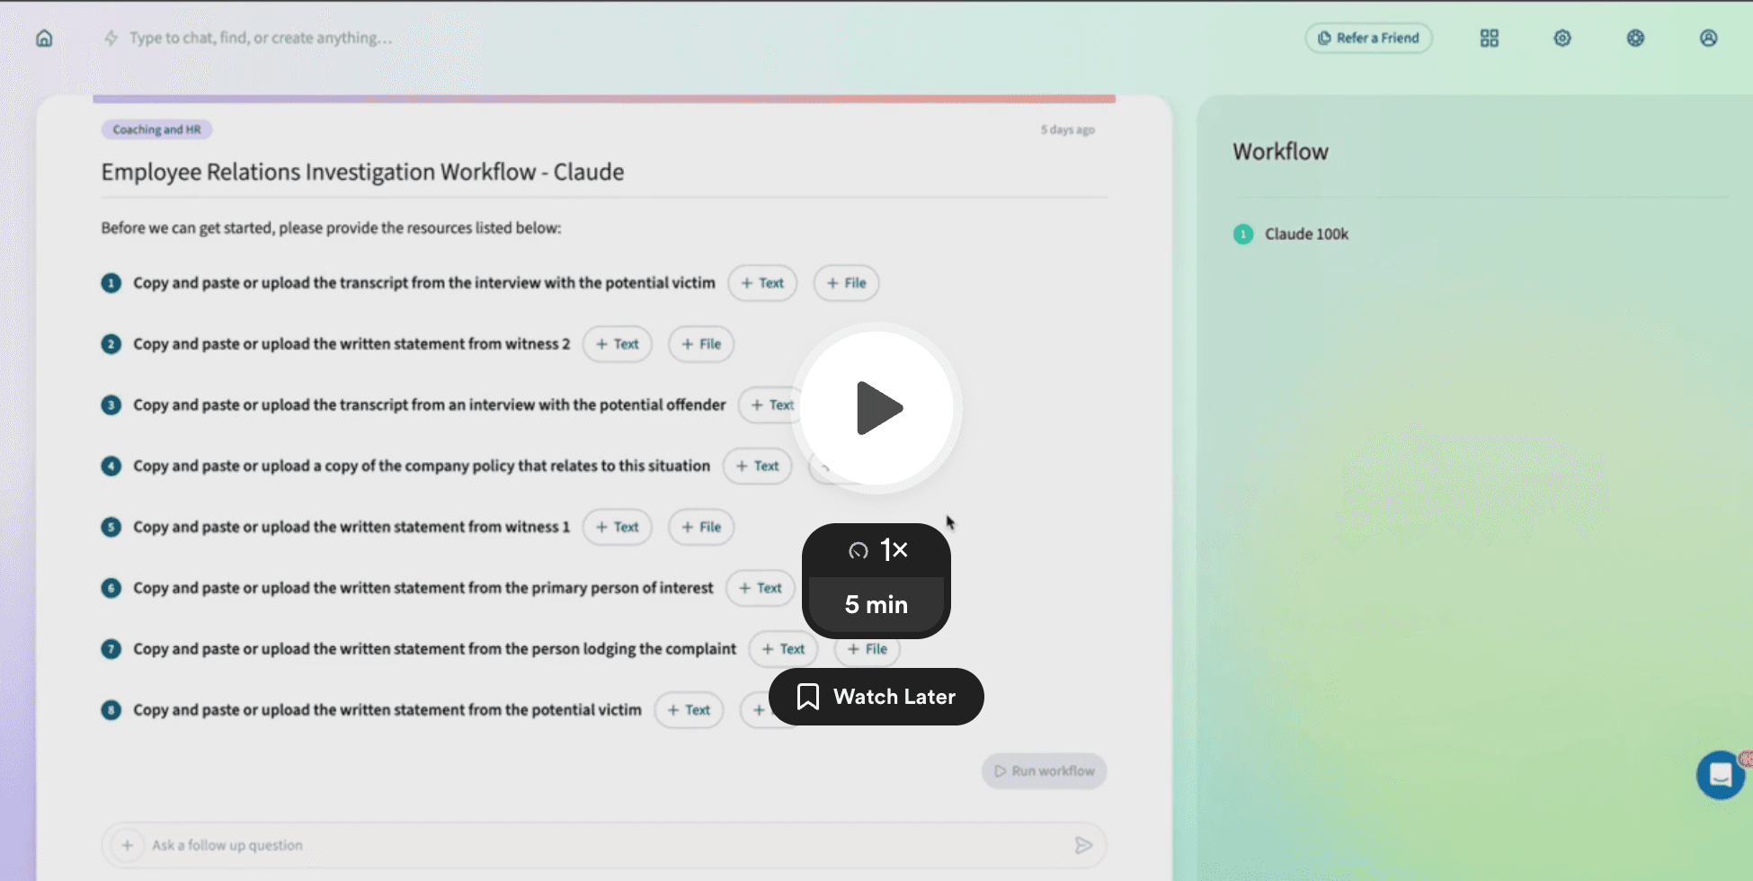Screen dimensions: 1753x881
Task: Add Text for potential victim interview transcript
Action: [762, 283]
